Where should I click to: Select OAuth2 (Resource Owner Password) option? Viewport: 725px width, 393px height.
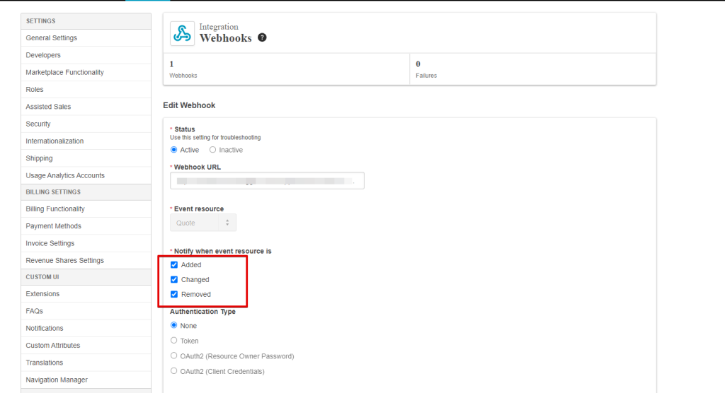tap(174, 356)
